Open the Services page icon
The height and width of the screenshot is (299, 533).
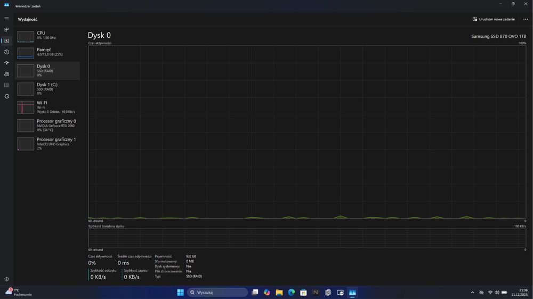(6, 96)
